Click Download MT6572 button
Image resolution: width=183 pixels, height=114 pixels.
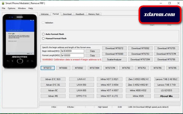(x=114, y=48)
